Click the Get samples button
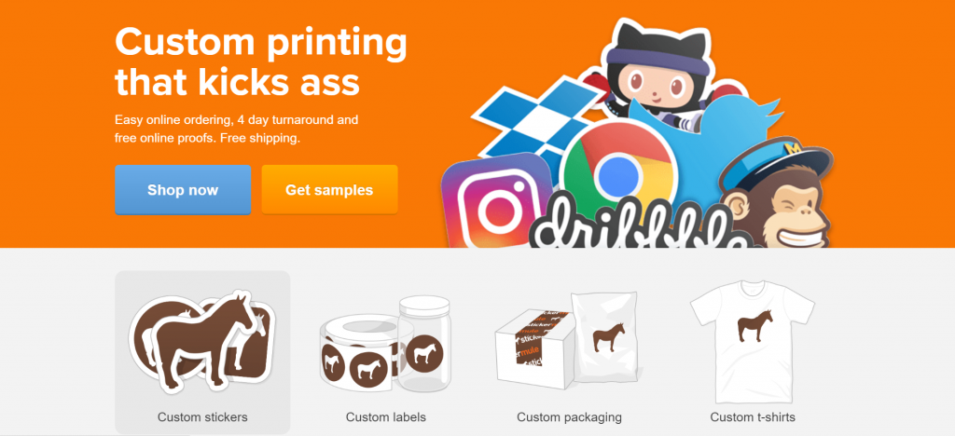Screen dimensions: 955x436 329,190
